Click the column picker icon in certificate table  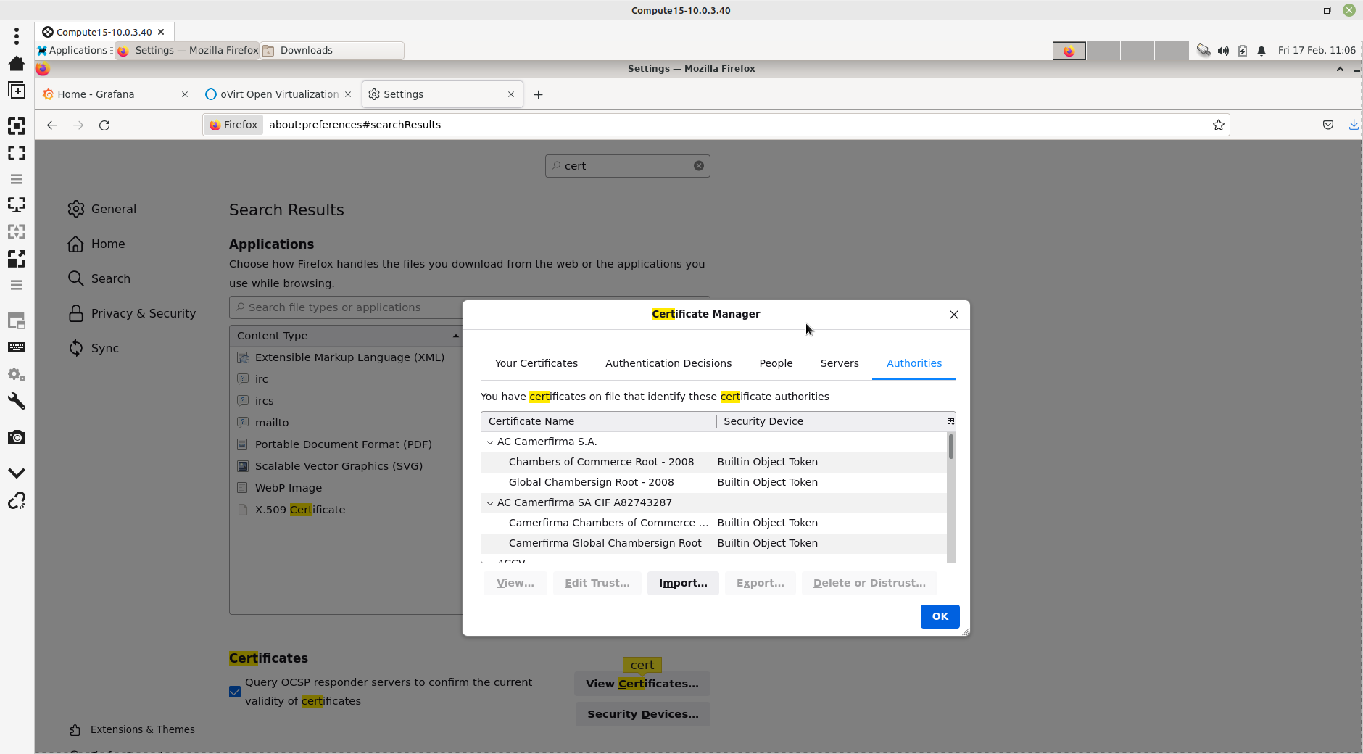[x=950, y=421]
